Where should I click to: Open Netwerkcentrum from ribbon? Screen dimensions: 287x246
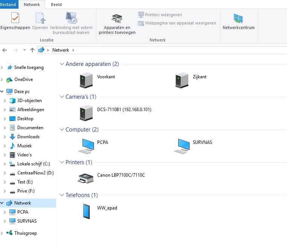[238, 21]
